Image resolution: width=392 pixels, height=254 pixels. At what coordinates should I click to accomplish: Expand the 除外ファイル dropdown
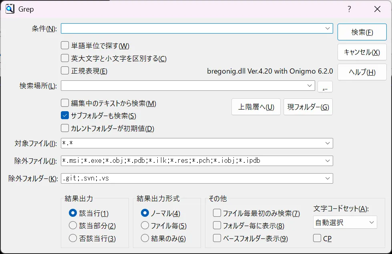[328, 161]
